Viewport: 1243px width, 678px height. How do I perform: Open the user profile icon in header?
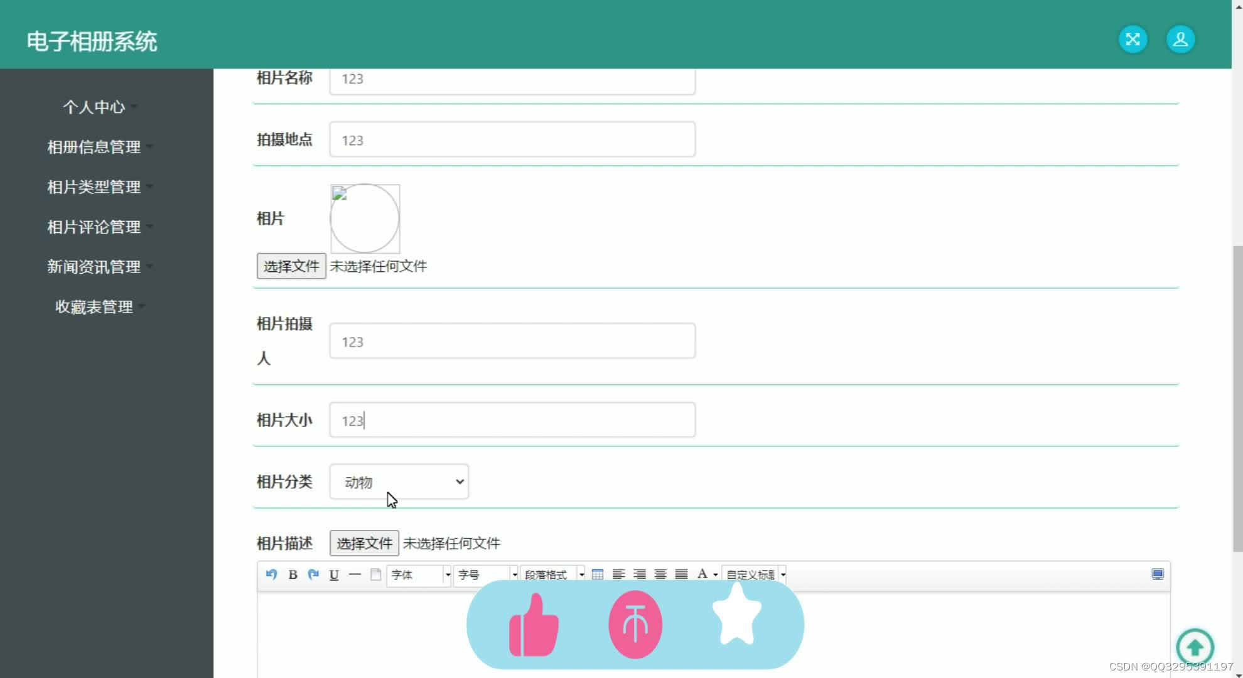[1180, 40]
